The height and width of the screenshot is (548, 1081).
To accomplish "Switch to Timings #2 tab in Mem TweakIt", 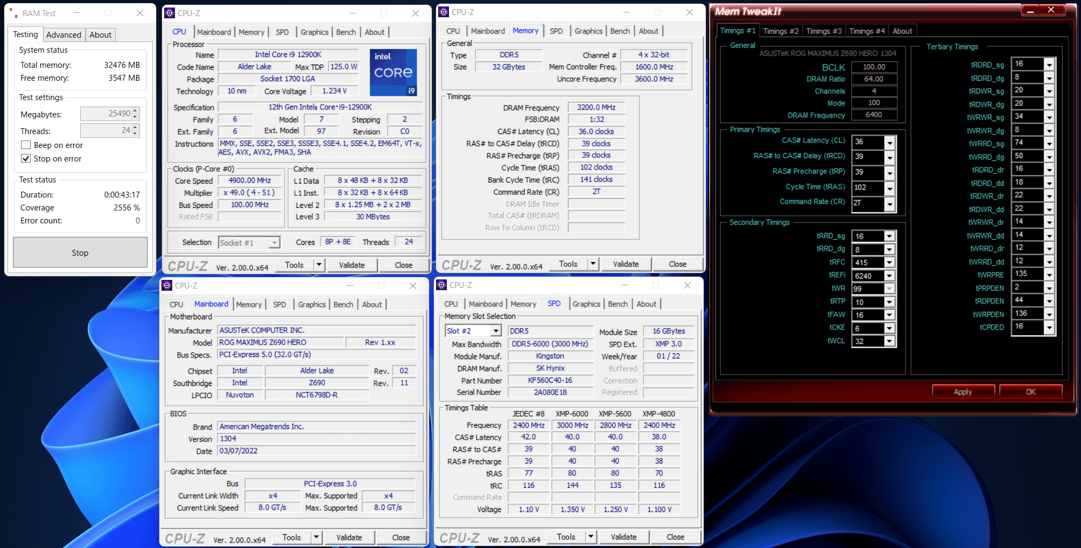I will click(x=781, y=31).
